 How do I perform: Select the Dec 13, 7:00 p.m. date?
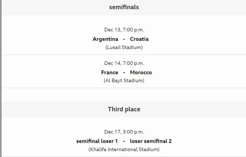(124, 30)
